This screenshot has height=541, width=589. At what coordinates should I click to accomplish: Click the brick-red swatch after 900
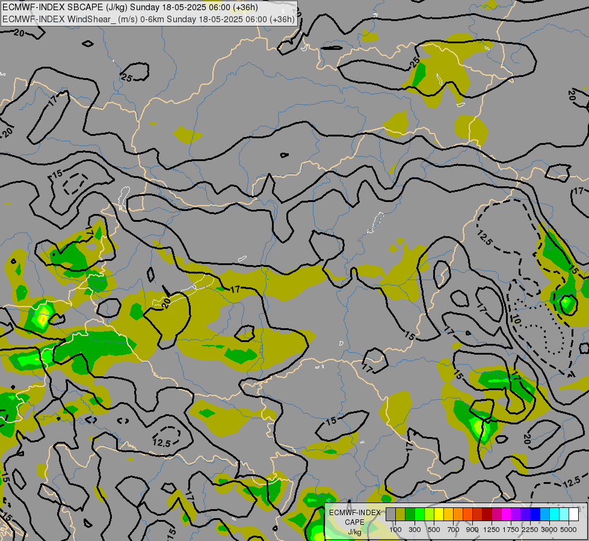(x=478, y=515)
